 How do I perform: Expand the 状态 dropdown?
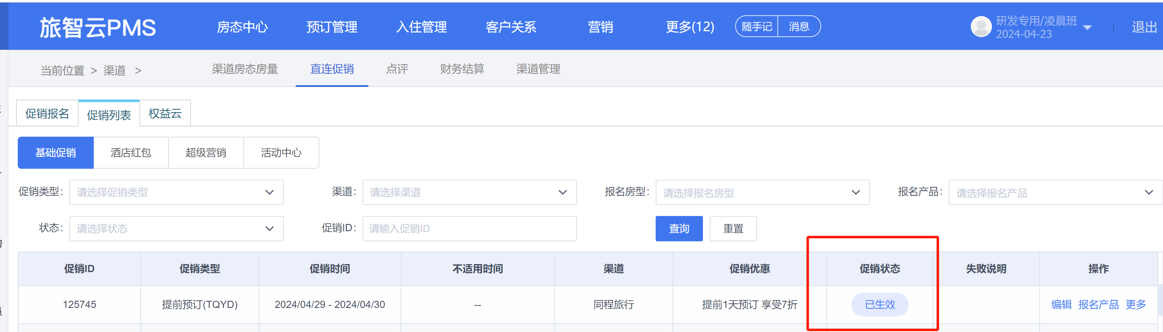[176, 228]
